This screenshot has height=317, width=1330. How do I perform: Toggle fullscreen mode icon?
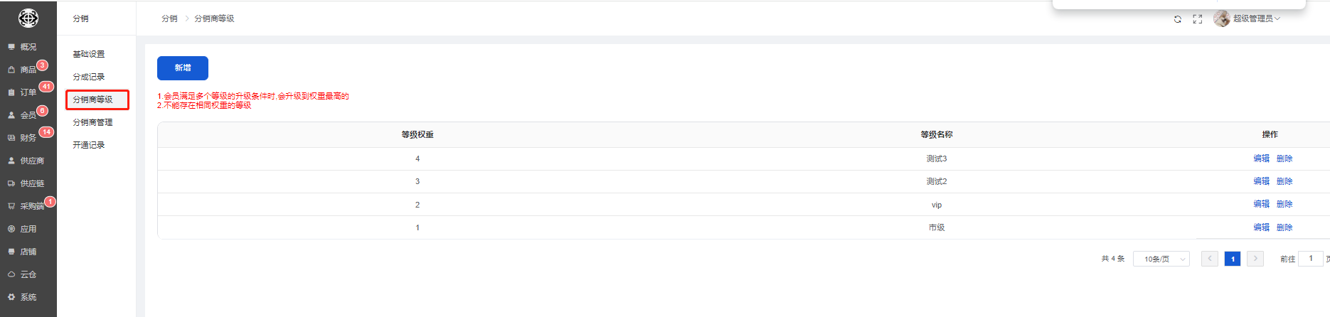[x=1198, y=19]
